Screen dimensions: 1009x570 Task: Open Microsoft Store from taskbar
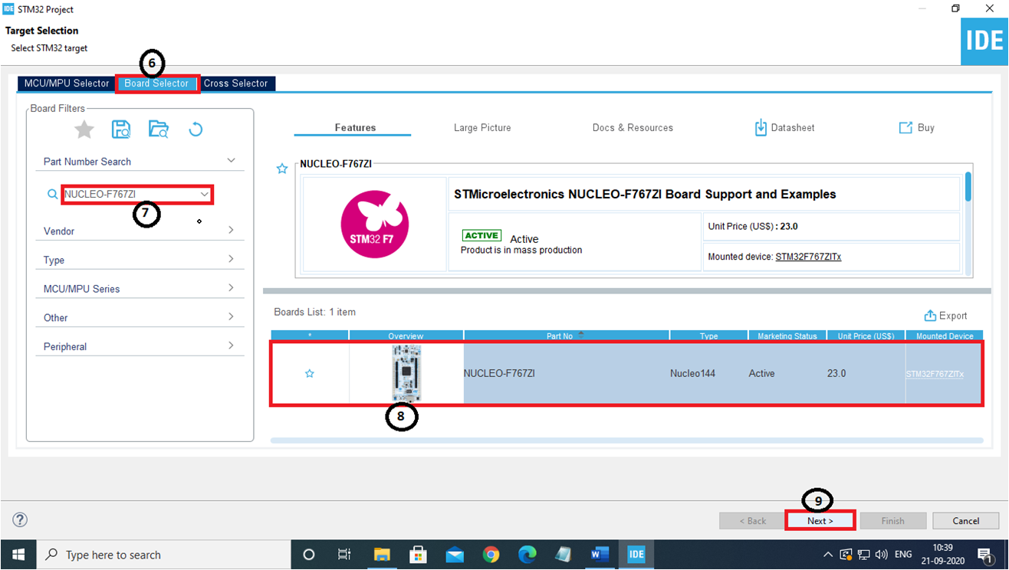[x=418, y=555]
